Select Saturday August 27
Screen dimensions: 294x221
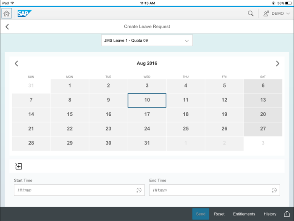pyautogui.click(x=263, y=129)
